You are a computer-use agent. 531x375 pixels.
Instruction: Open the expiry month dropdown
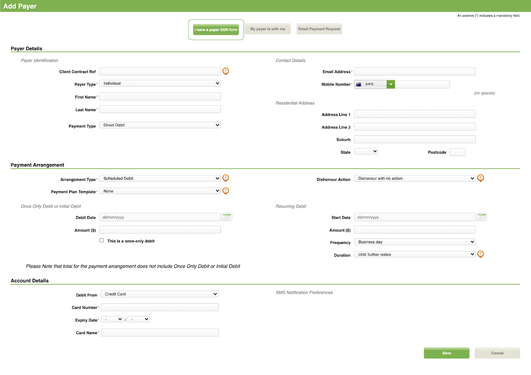(112, 319)
